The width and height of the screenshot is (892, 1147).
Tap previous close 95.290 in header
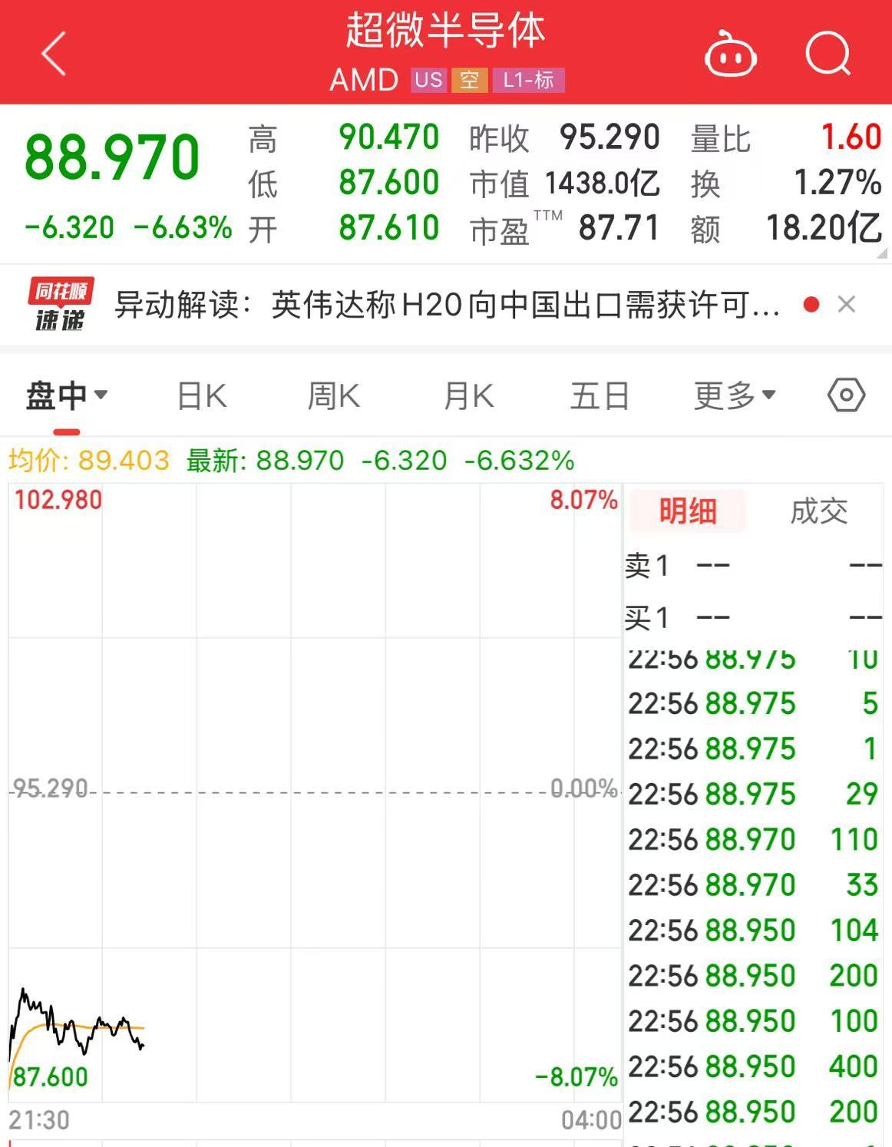[610, 137]
